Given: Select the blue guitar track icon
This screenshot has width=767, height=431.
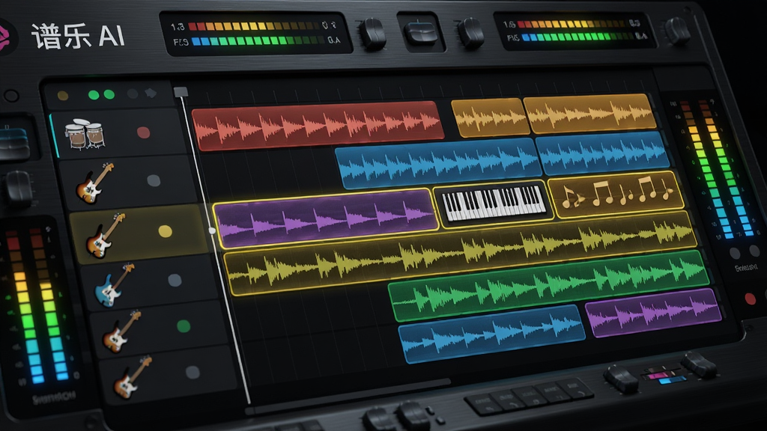Looking at the screenshot, I should (x=114, y=285).
